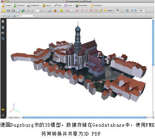
Task: Open the attachments paperclip panel
Action: pos(3,115)
